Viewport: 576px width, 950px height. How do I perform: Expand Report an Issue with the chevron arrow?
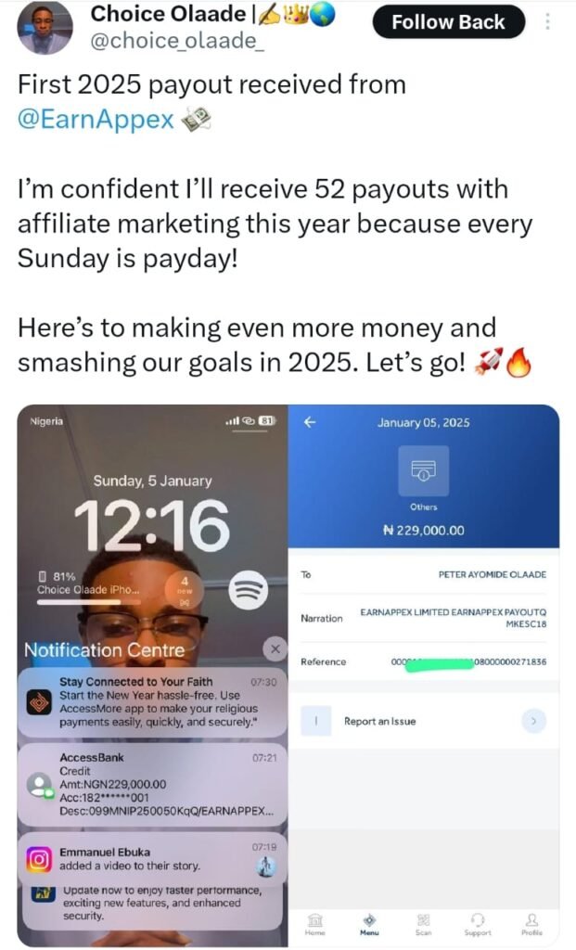[533, 721]
